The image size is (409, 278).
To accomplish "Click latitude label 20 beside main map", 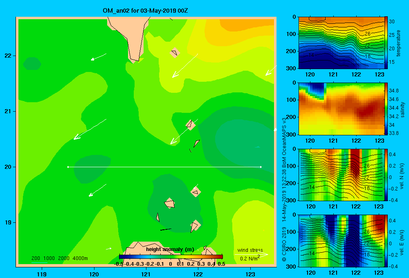I will 8,167.
